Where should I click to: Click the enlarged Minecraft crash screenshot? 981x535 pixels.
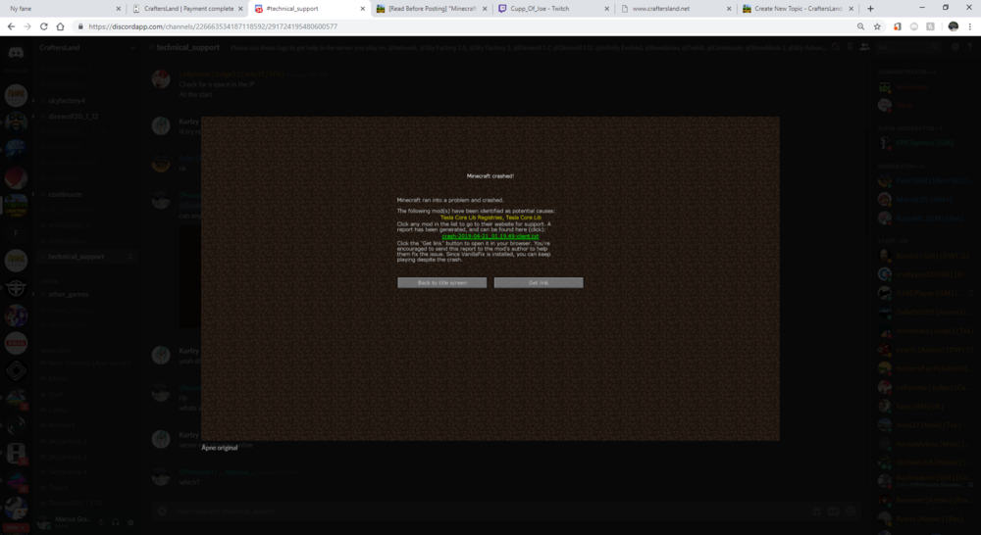point(490,278)
